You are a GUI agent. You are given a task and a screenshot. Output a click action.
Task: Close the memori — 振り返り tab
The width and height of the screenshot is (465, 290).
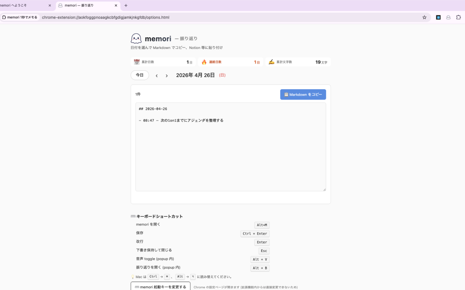(116, 5)
